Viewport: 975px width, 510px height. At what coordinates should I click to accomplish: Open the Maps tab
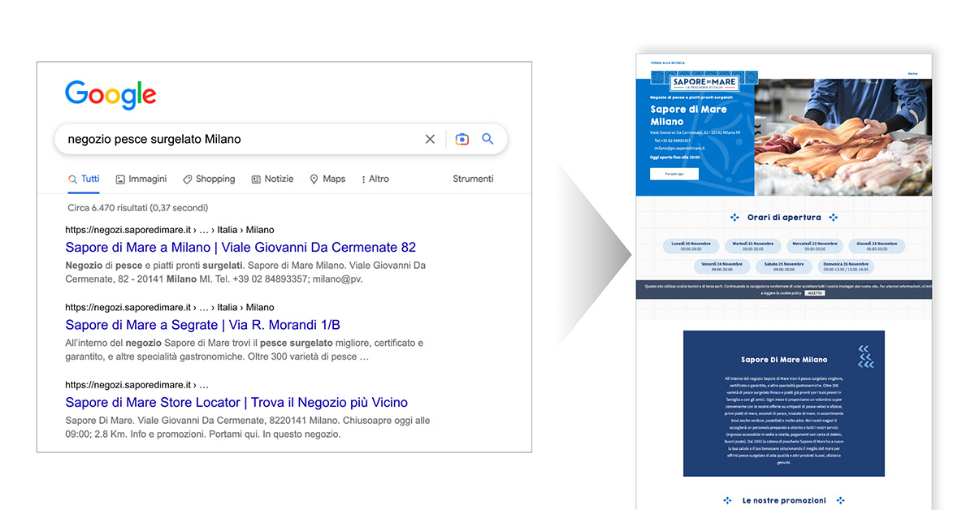click(x=327, y=179)
